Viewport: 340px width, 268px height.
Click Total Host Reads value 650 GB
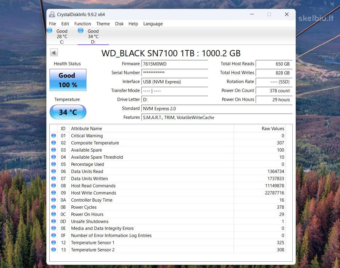point(274,64)
